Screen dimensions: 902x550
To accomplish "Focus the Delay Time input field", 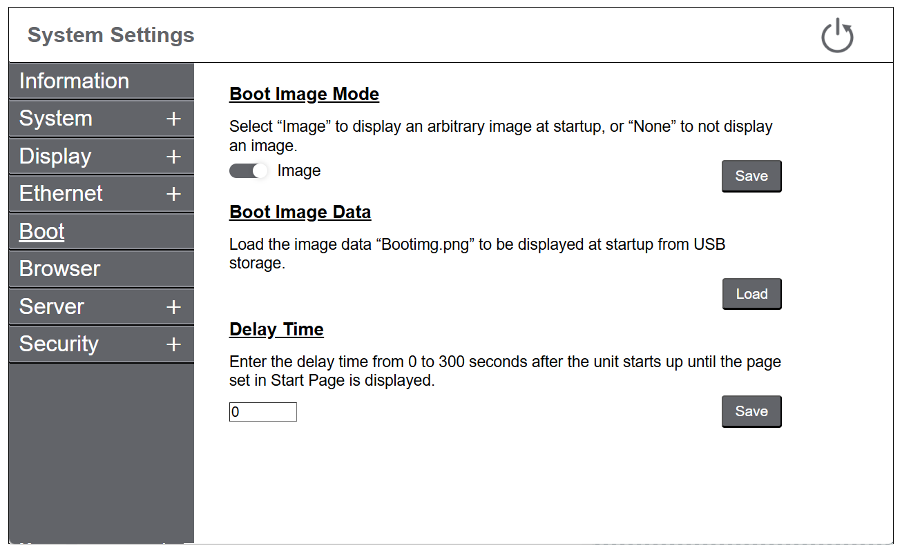I will coord(263,413).
